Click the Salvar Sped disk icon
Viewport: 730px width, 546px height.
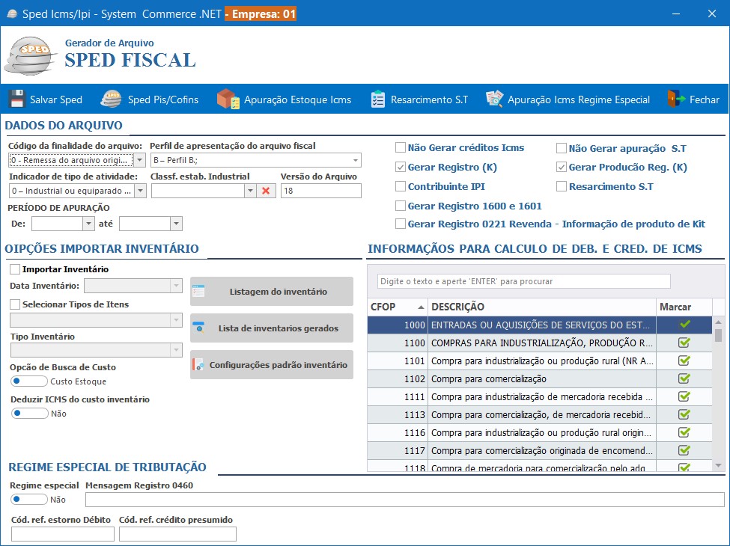point(16,98)
